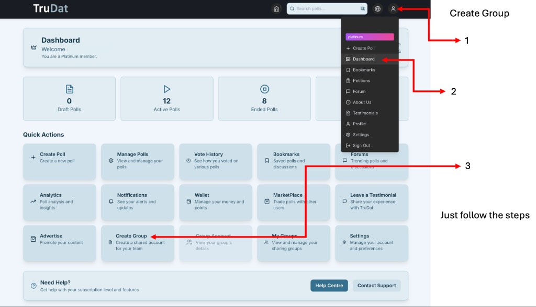Open the Draft Polls stat card

click(x=70, y=99)
